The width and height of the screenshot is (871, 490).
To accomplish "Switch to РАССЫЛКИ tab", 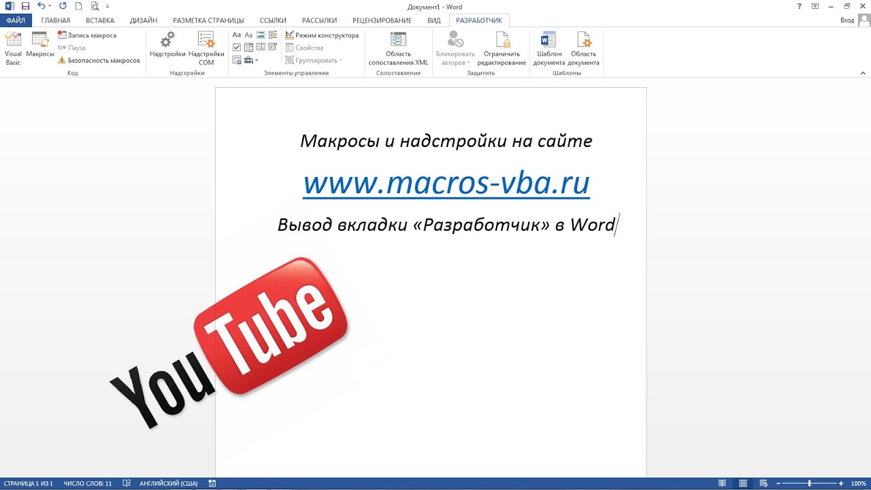I will click(x=319, y=20).
